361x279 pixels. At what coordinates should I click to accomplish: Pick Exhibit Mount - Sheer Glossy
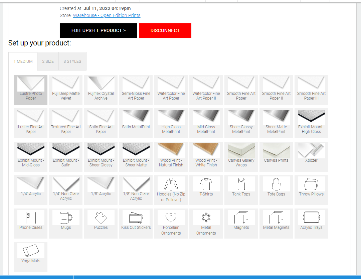101,157
